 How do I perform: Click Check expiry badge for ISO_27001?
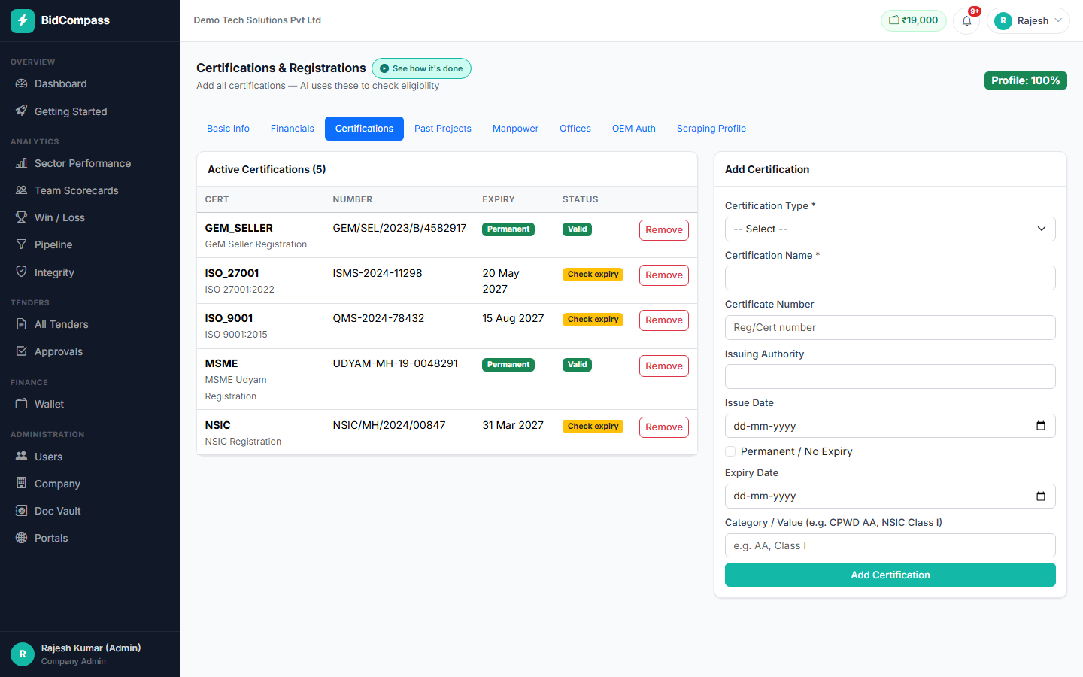click(593, 275)
